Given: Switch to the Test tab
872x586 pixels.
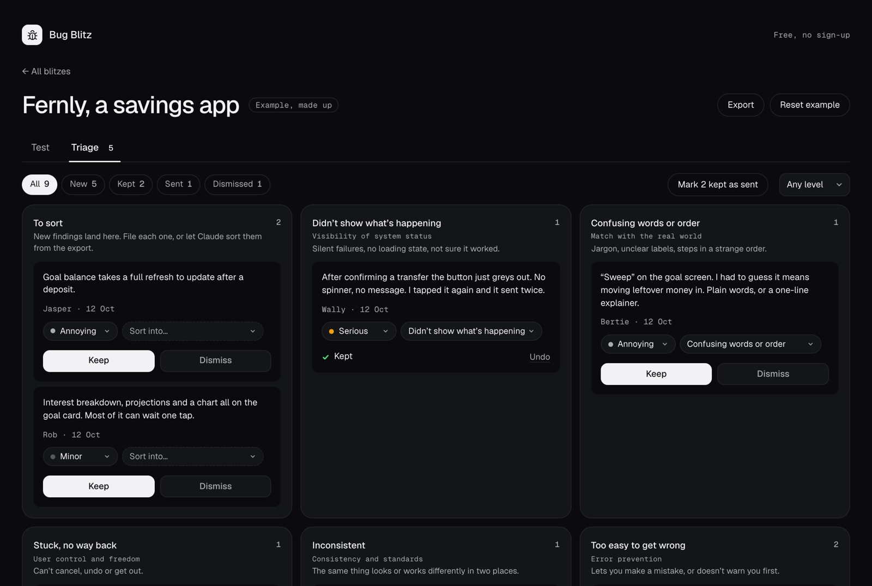Looking at the screenshot, I should (40, 148).
